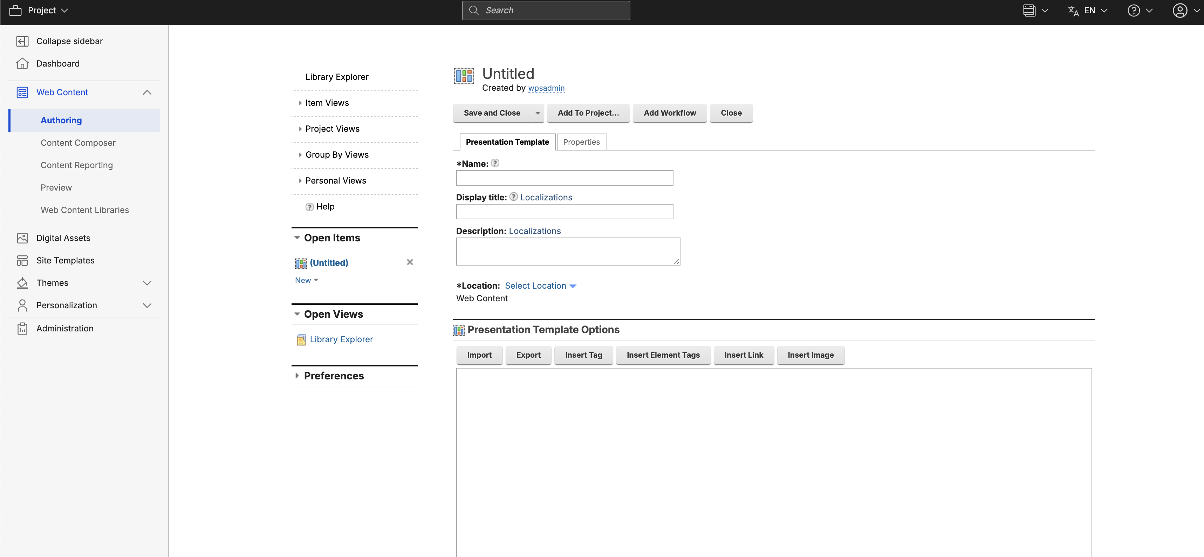Screen dimensions: 1204x557
Task: Click the Name field help icon
Action: point(495,163)
